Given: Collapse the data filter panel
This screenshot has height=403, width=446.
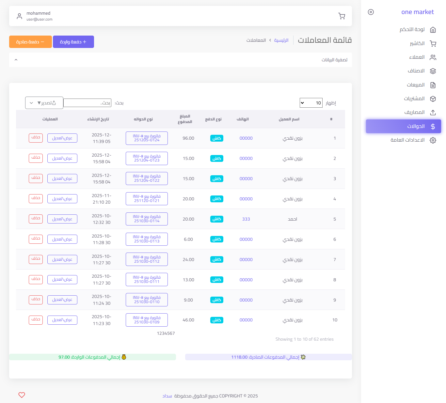Looking at the screenshot, I should [x=16, y=60].
